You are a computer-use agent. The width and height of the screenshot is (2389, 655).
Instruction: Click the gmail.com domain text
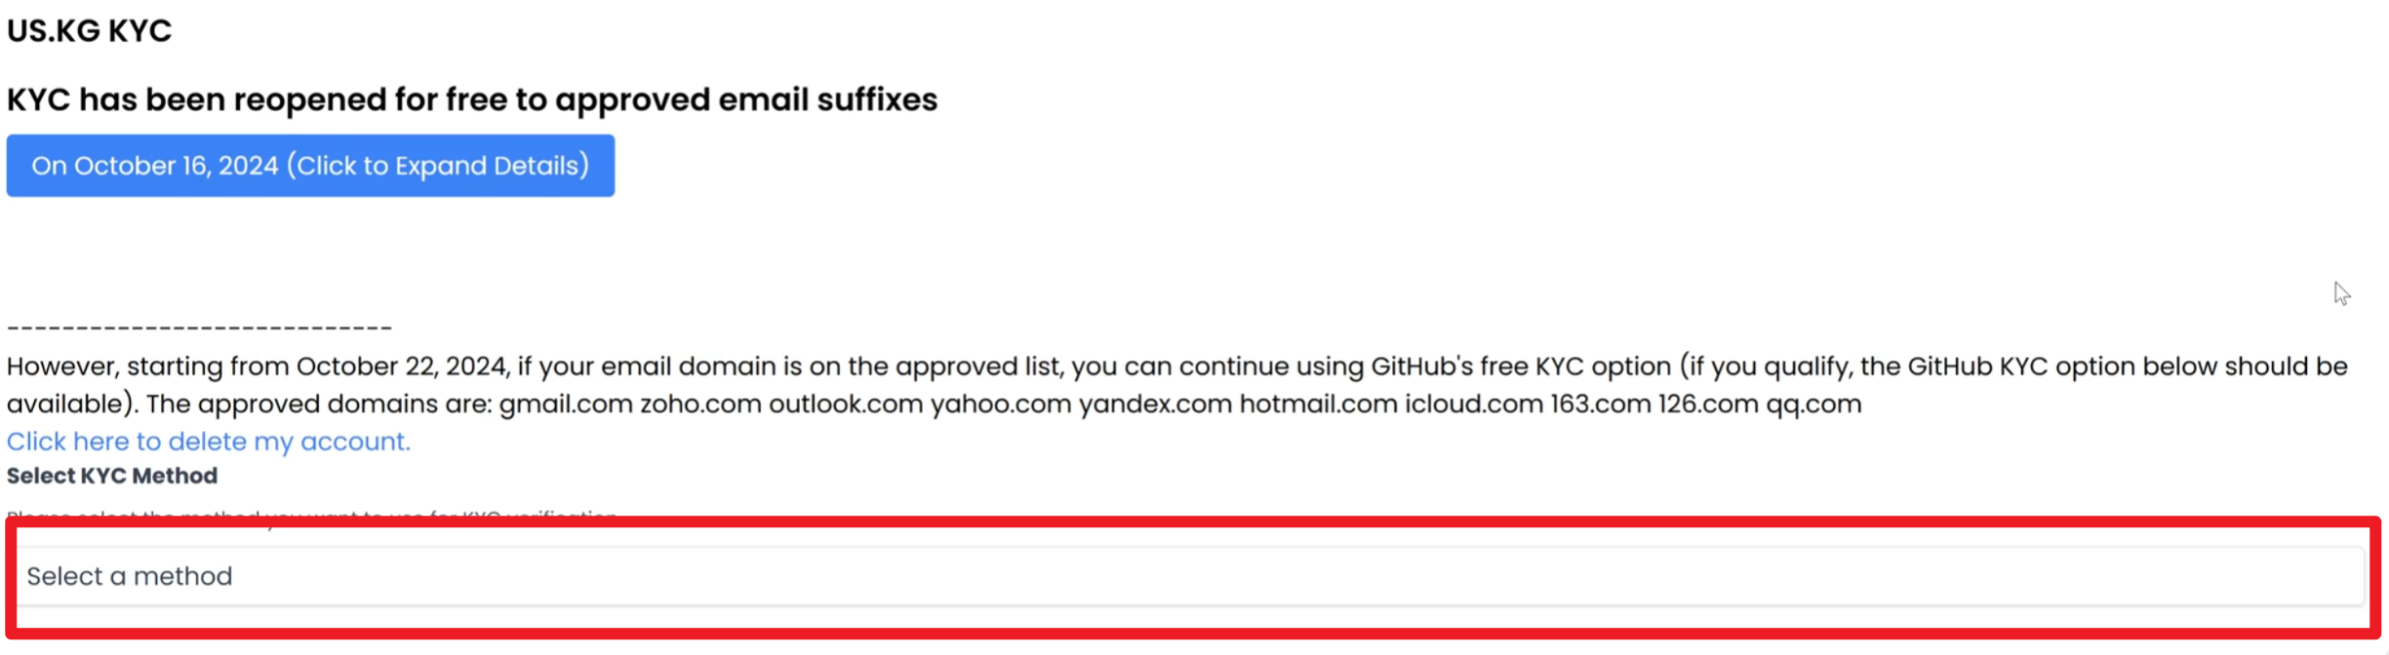coord(566,404)
